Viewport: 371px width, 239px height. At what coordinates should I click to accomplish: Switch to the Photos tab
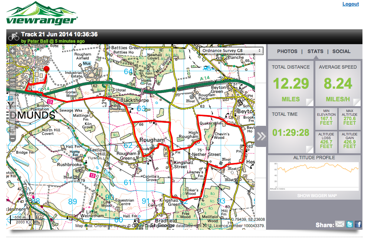pos(287,52)
